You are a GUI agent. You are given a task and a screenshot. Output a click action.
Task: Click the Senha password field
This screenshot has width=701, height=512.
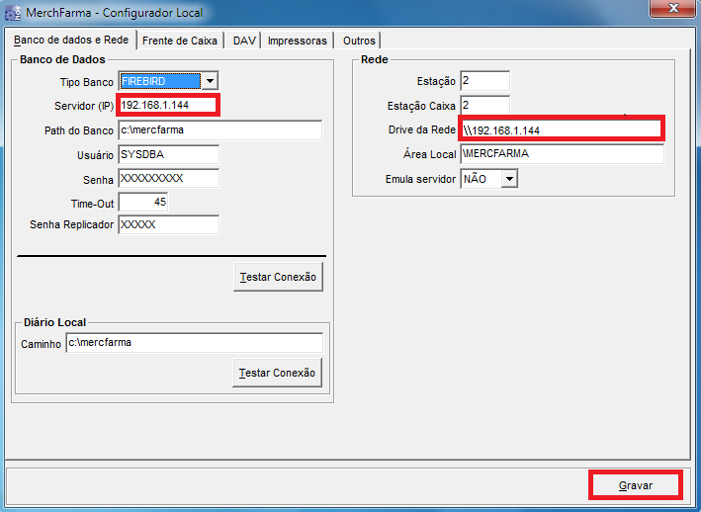pyautogui.click(x=168, y=178)
